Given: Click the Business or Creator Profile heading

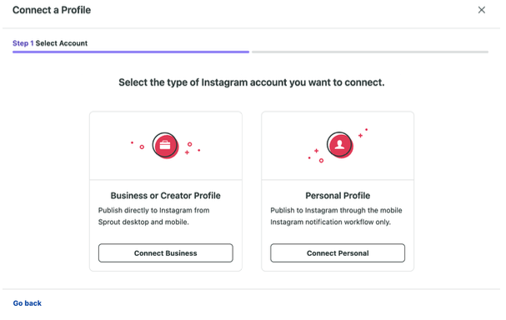Looking at the screenshot, I should pos(166,196).
